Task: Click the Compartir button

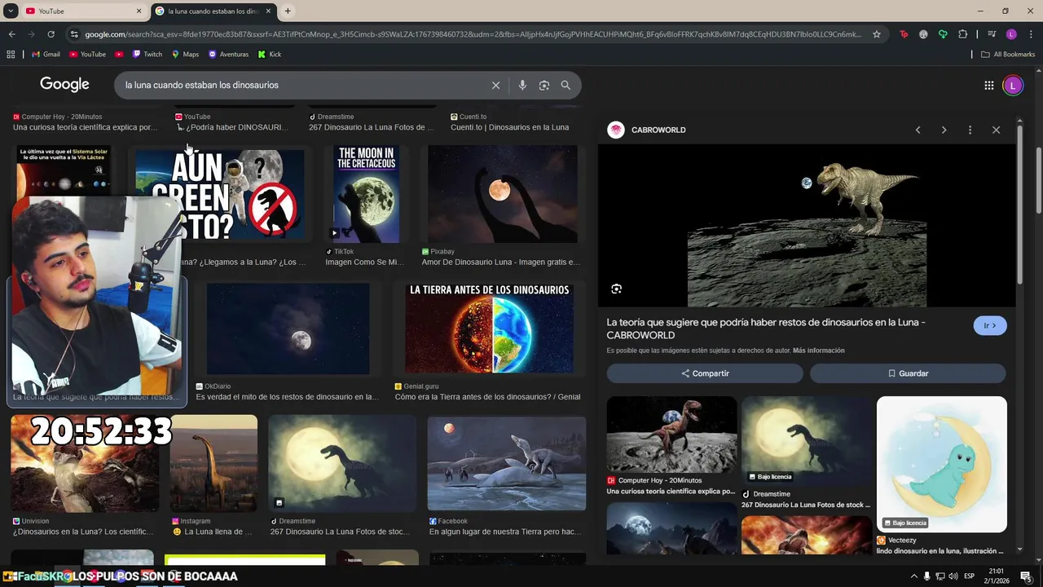Action: tap(705, 373)
